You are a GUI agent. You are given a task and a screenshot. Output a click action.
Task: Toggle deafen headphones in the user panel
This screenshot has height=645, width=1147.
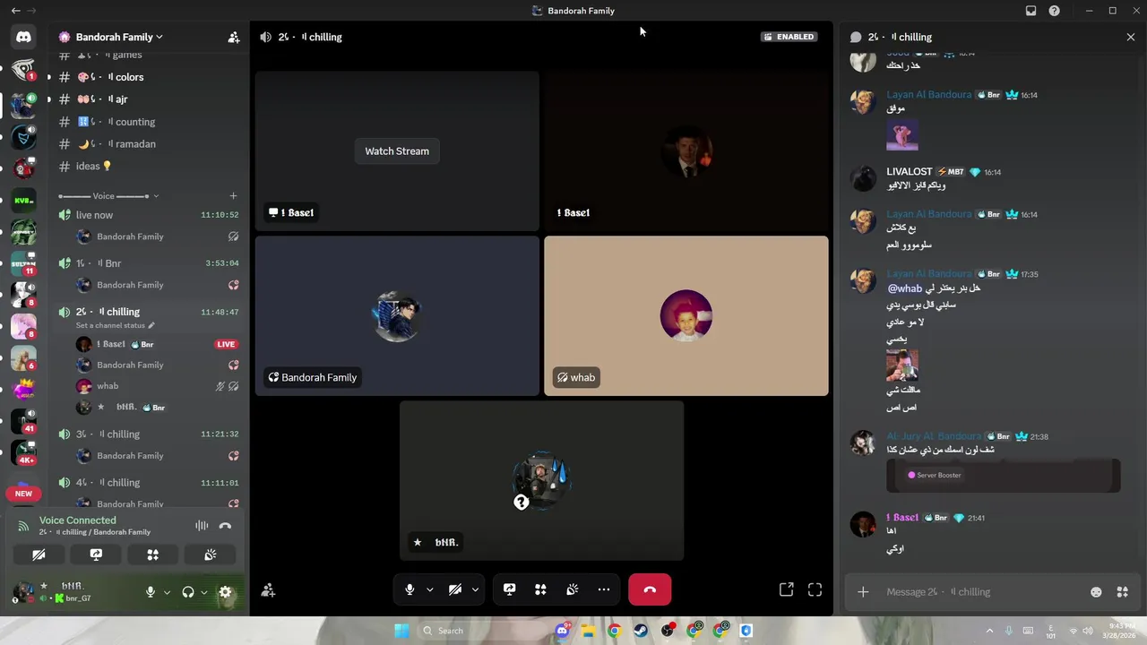tap(188, 592)
